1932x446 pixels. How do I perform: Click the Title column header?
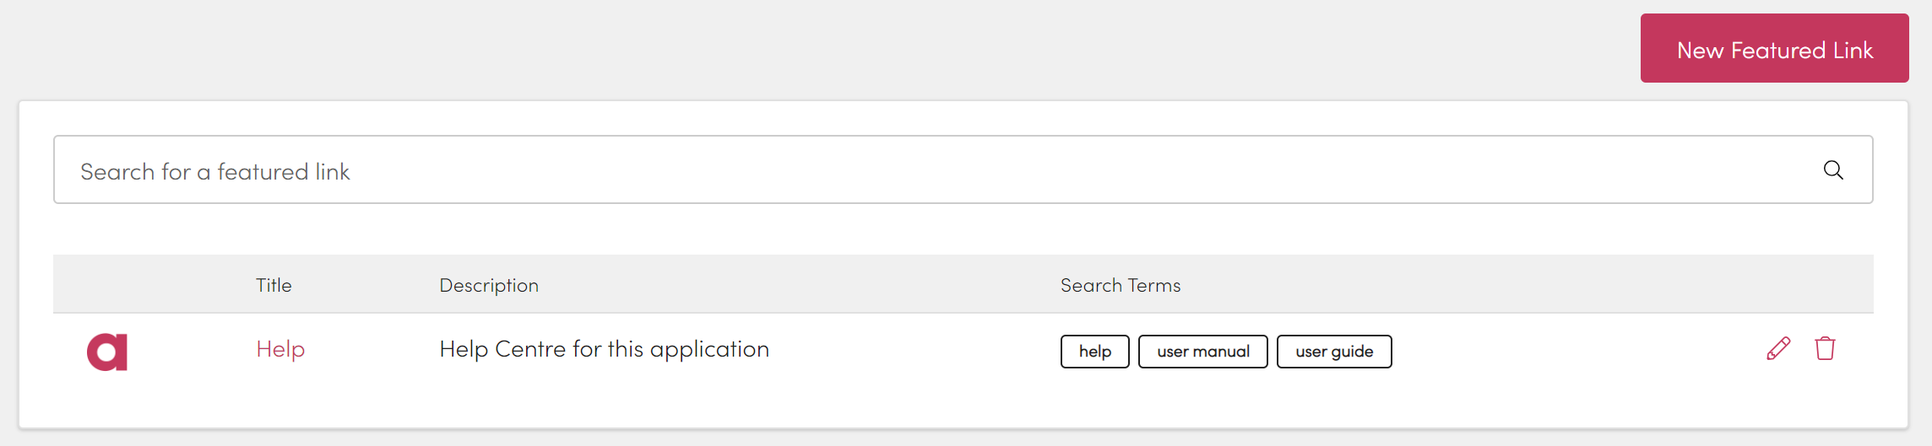[274, 285]
